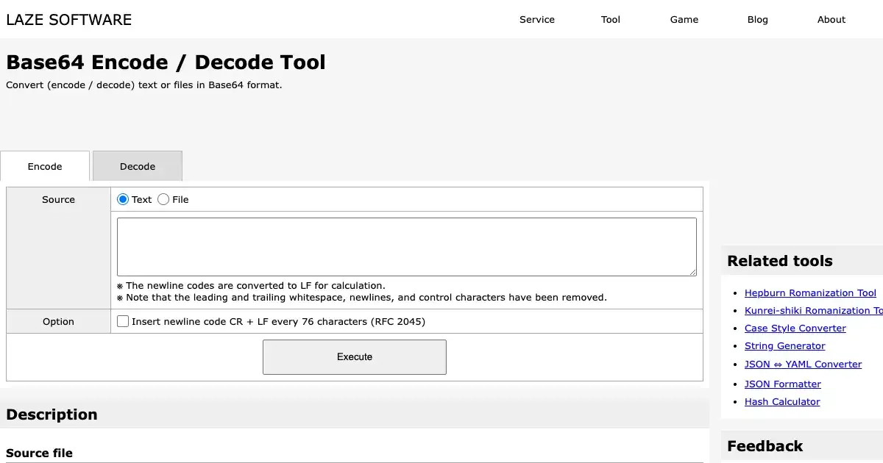This screenshot has height=463, width=883.
Task: Open the Blog page link
Action: 757,20
